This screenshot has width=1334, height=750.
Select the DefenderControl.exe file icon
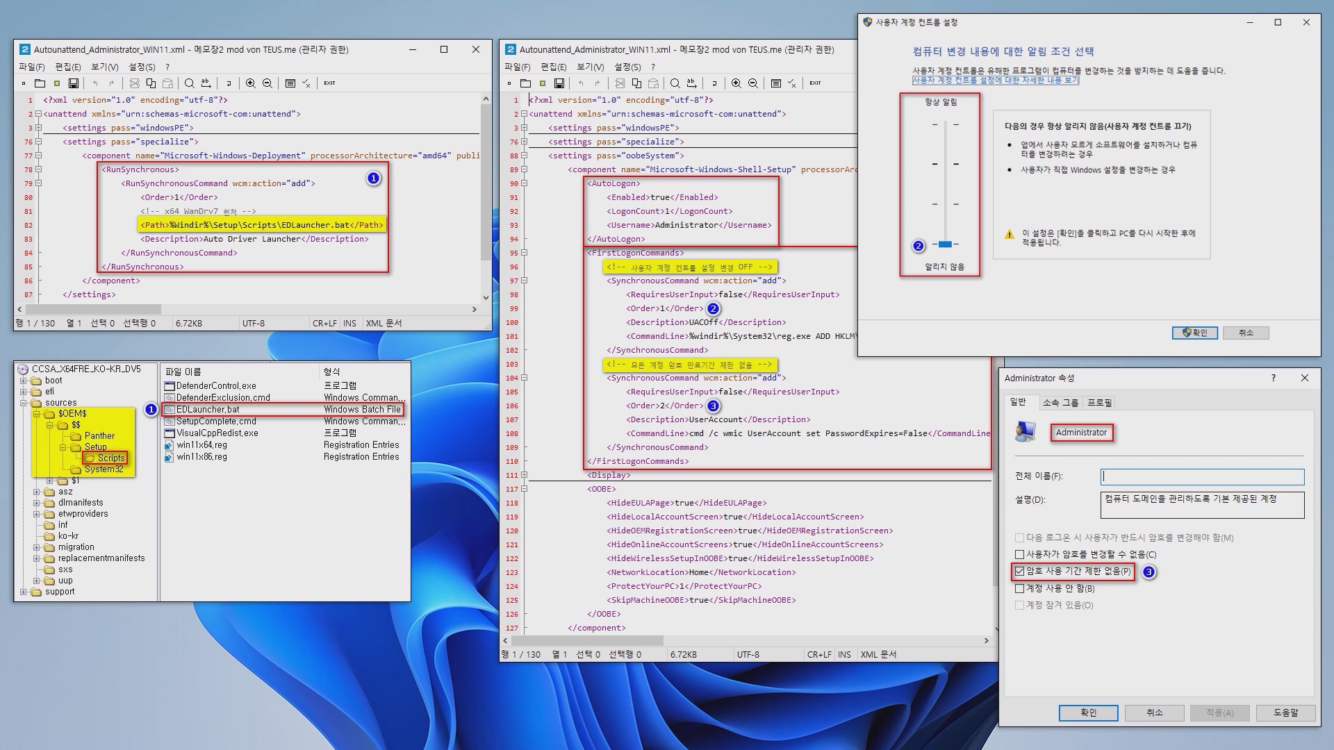coord(169,385)
